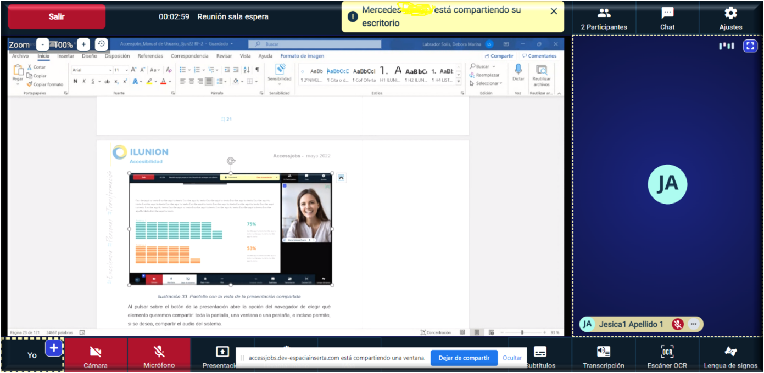Launch the Escáner OCR tool
This screenshot has width=764, height=373.
pyautogui.click(x=667, y=355)
